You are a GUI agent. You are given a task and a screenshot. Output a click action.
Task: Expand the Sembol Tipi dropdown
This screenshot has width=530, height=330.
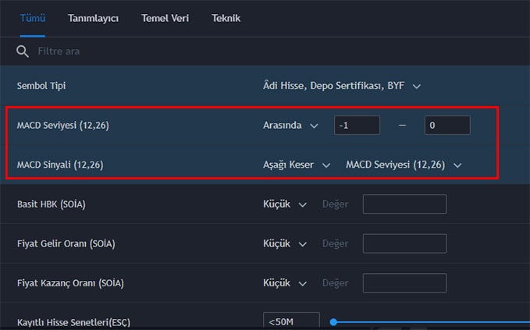click(342, 86)
